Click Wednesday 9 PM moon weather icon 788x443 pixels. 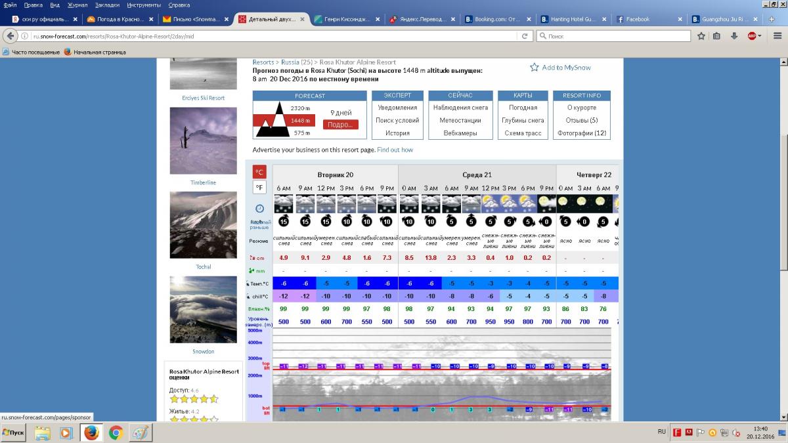click(546, 203)
